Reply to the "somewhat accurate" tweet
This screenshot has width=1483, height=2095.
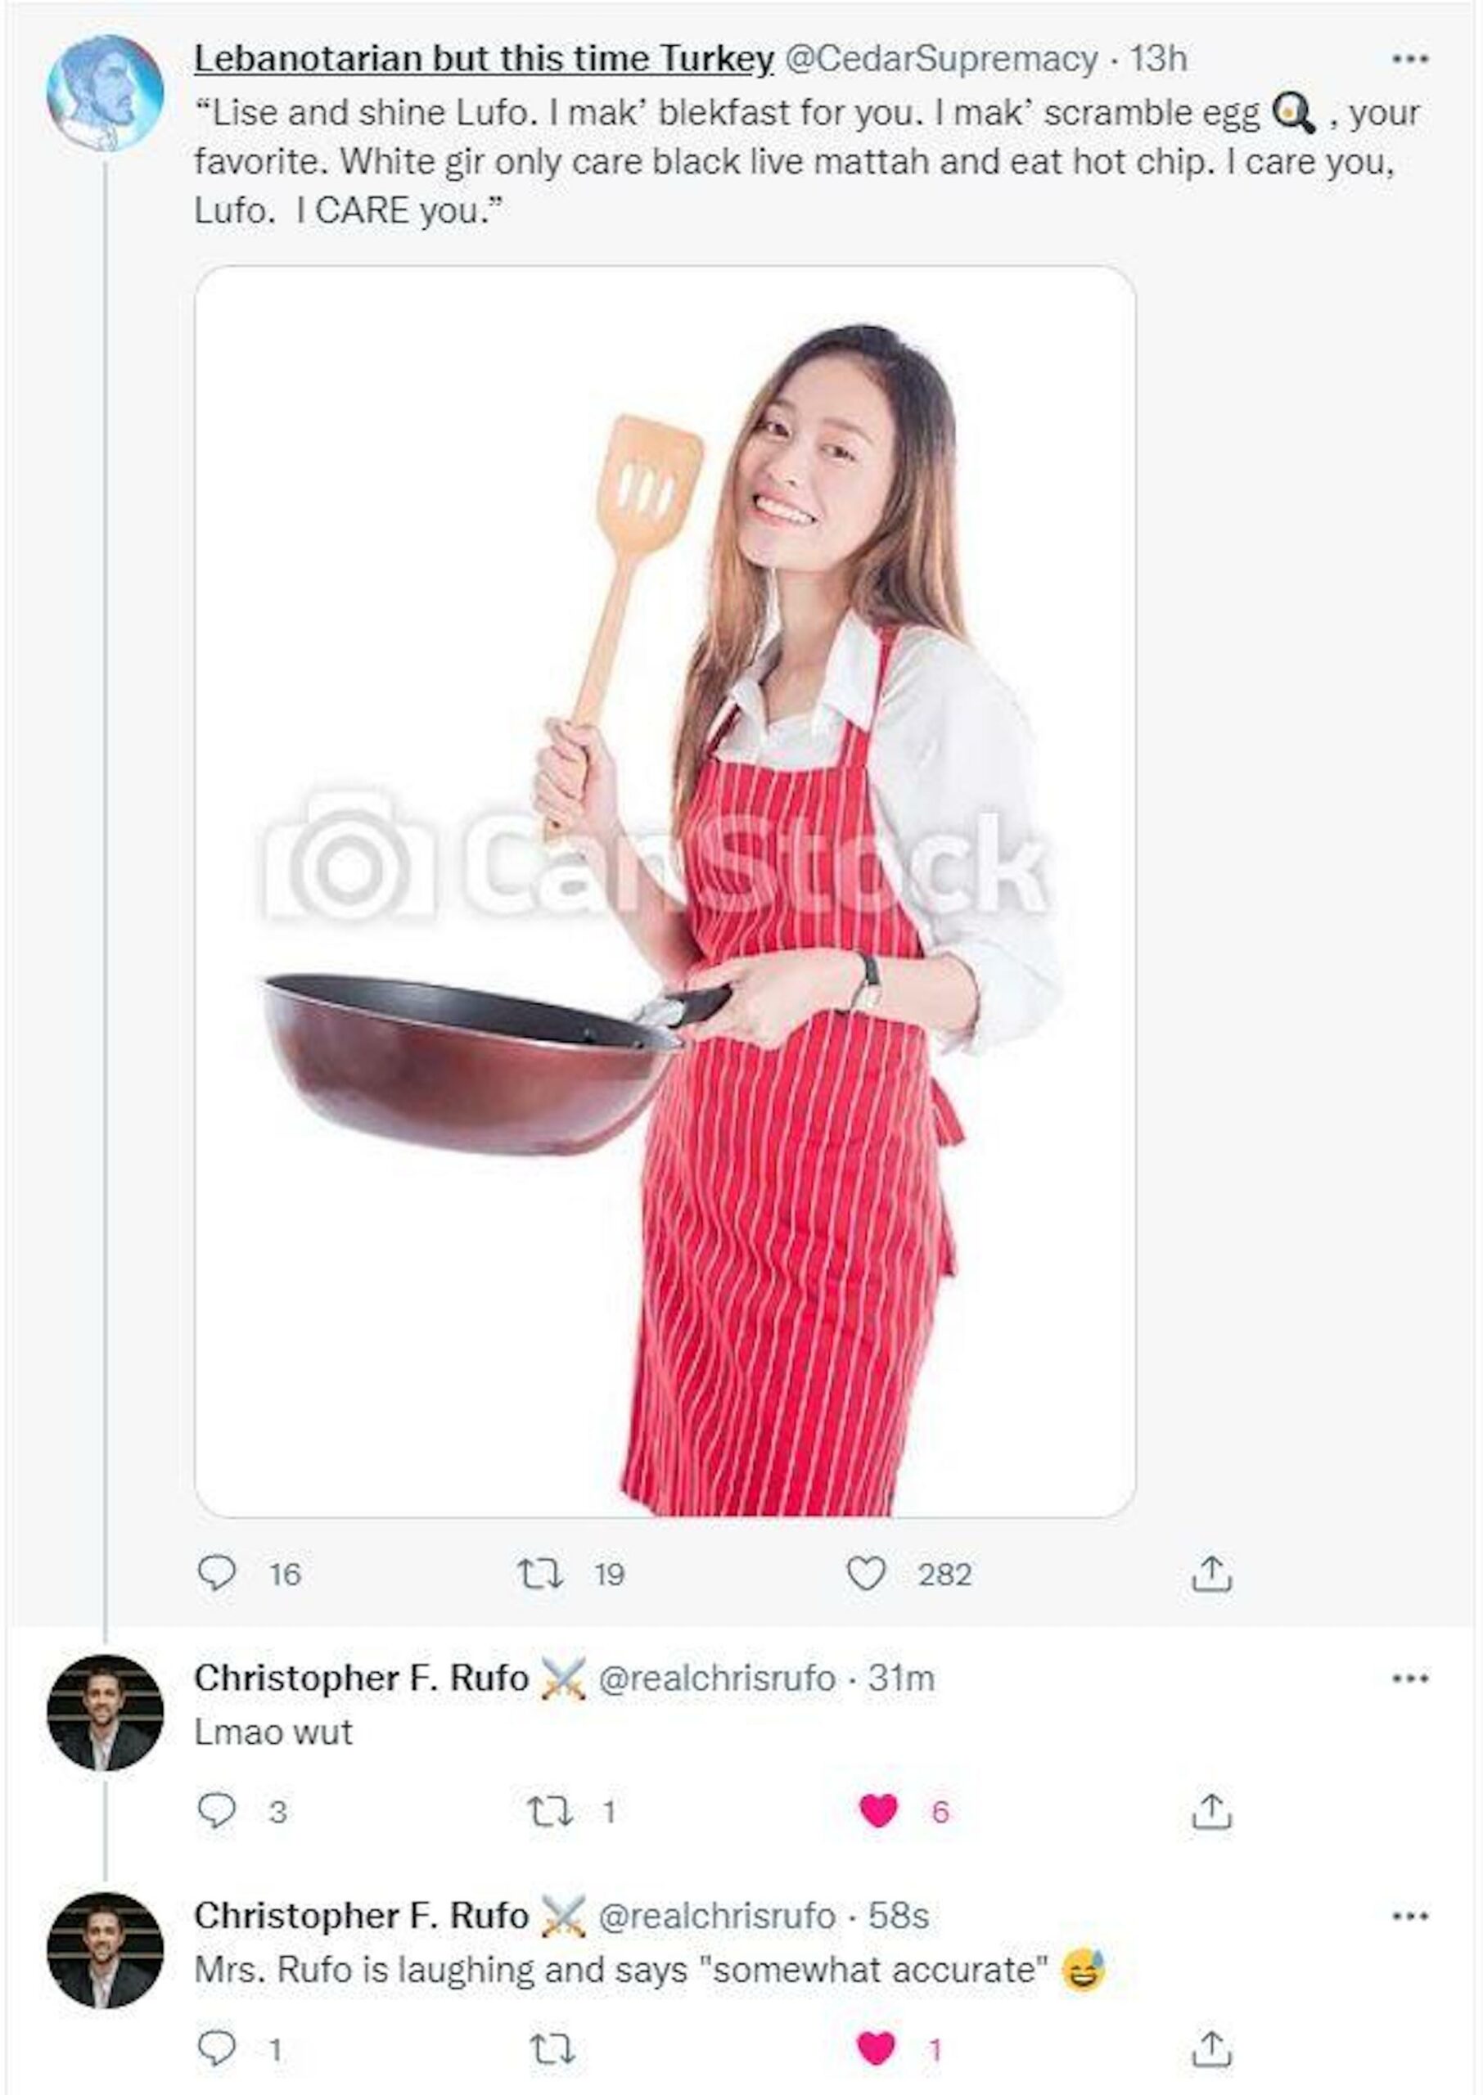pos(216,2049)
